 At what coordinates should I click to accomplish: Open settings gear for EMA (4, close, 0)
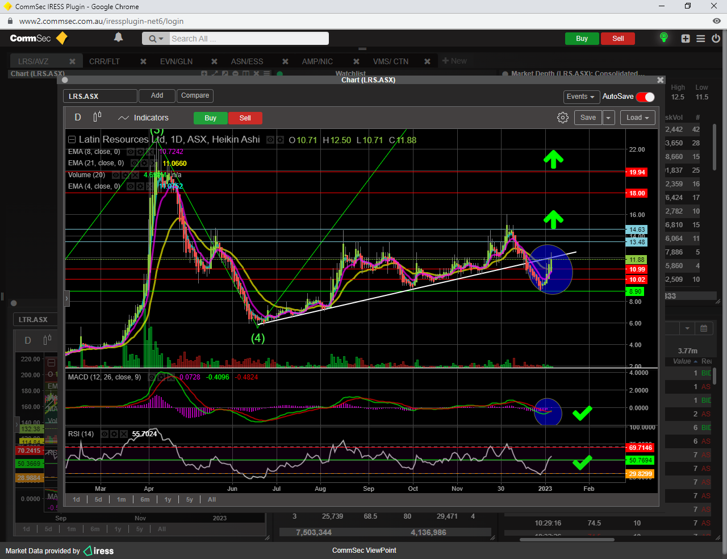point(140,186)
